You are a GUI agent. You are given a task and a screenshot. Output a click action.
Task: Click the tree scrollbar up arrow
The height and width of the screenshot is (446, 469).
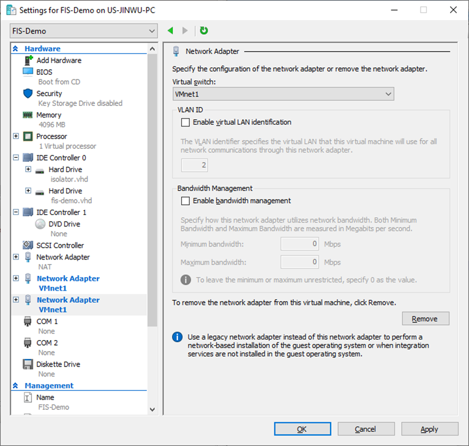tap(152, 49)
